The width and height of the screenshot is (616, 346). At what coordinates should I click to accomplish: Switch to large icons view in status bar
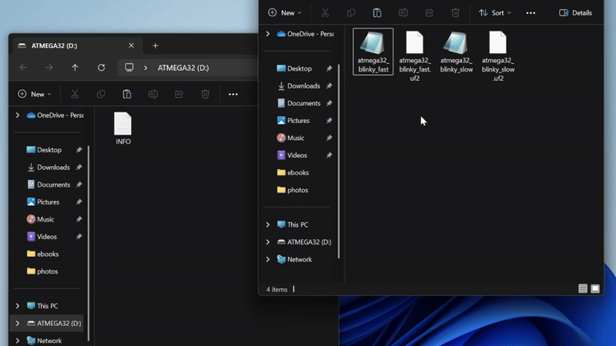tap(595, 289)
